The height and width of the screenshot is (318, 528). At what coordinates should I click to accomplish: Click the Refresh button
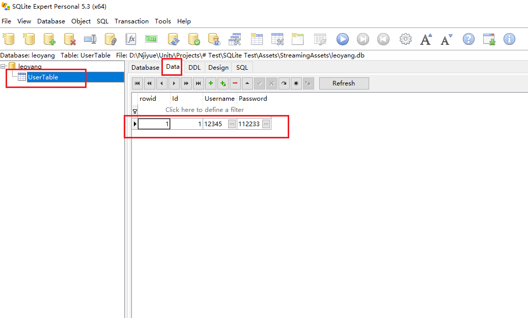[x=344, y=83]
